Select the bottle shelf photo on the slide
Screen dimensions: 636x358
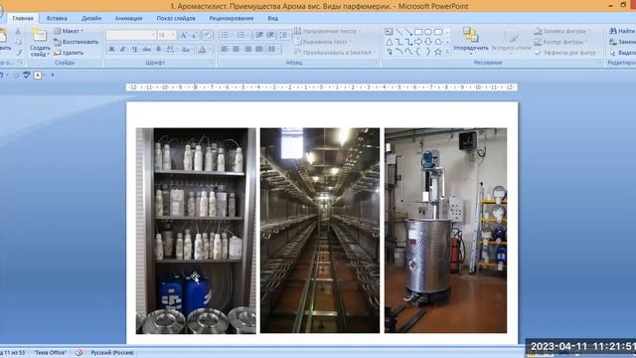pyautogui.click(x=196, y=231)
